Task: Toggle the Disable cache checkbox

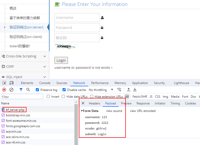Action: pos(64,90)
